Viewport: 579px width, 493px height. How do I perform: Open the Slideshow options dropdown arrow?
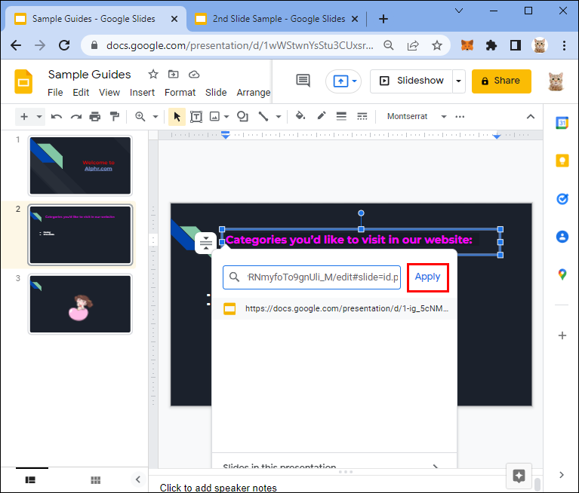459,81
